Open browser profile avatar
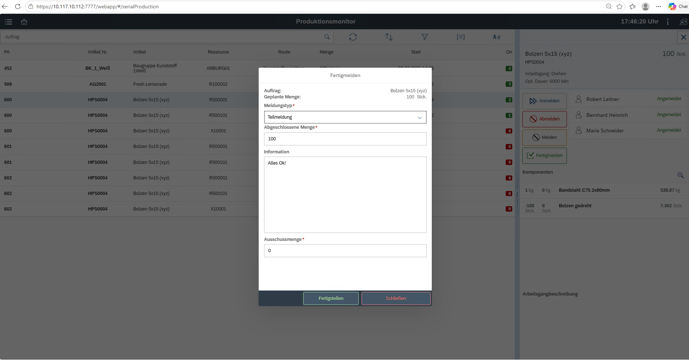This screenshot has width=689, height=361. (646, 7)
